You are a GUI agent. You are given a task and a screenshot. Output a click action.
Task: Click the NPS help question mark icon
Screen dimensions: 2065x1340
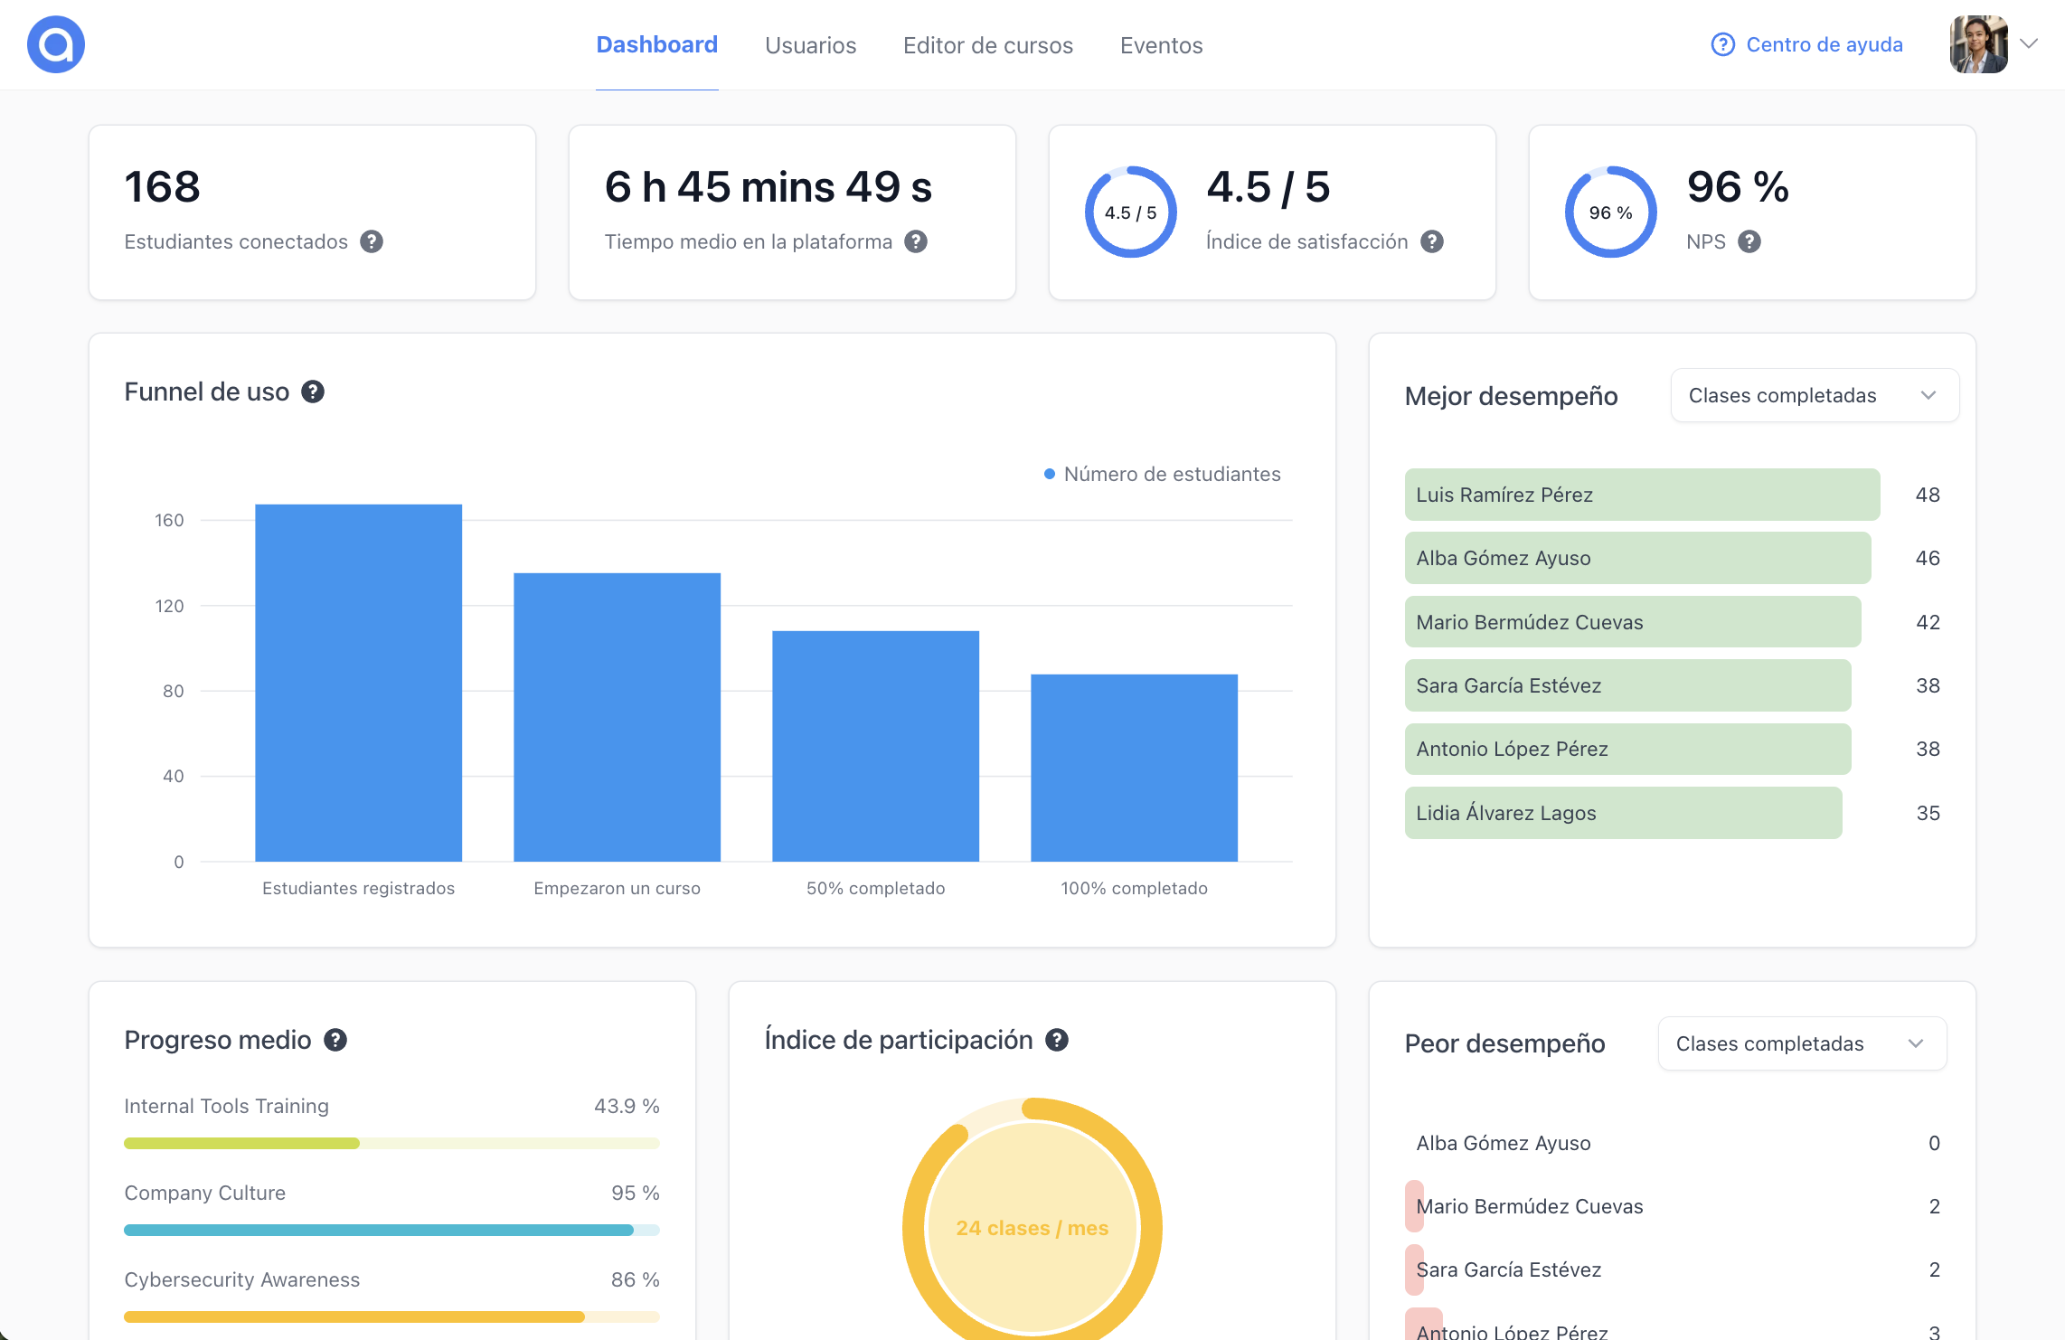pyautogui.click(x=1749, y=241)
